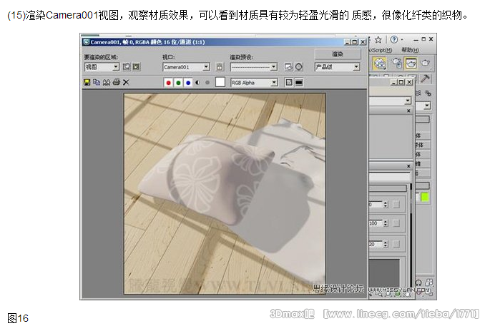Click the Rendered Frame Window teapot icon

(411, 63)
